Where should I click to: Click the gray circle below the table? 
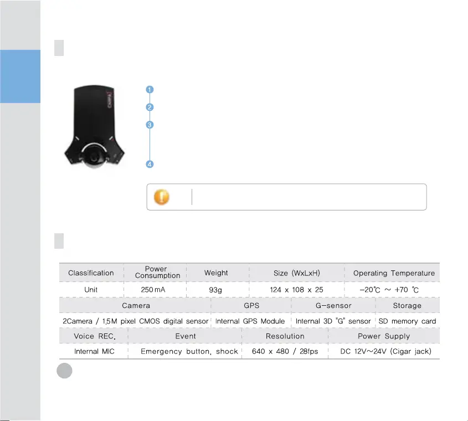pyautogui.click(x=64, y=371)
